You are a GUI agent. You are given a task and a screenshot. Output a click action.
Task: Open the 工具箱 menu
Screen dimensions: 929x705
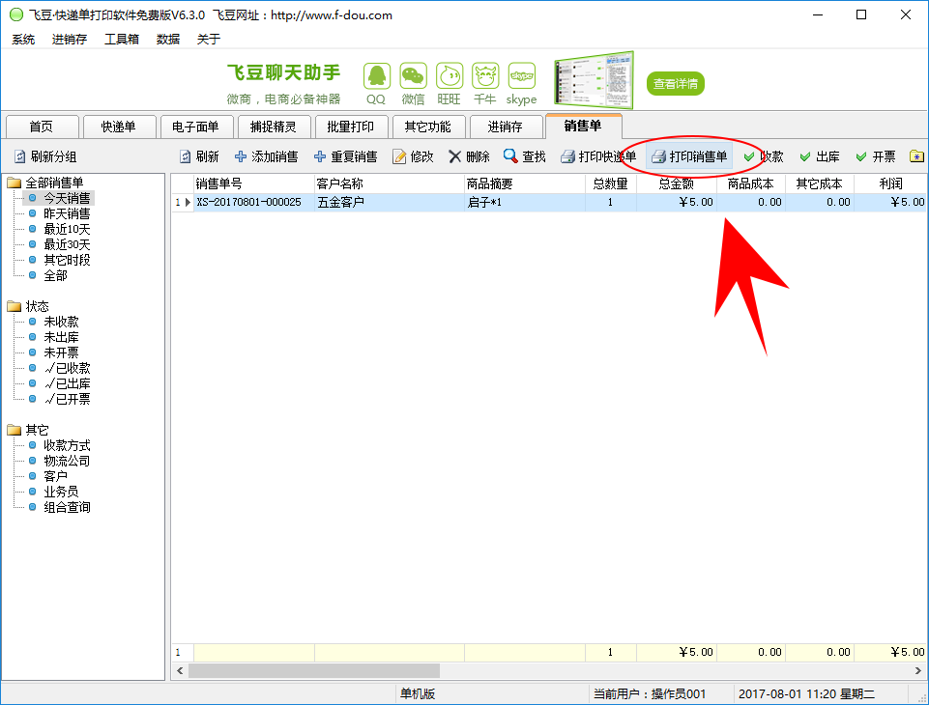122,39
